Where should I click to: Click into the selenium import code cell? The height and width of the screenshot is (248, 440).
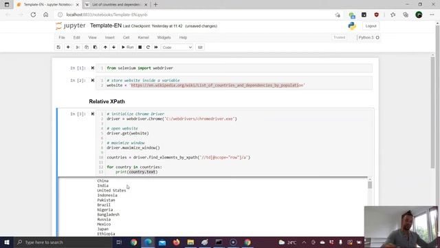coord(234,68)
